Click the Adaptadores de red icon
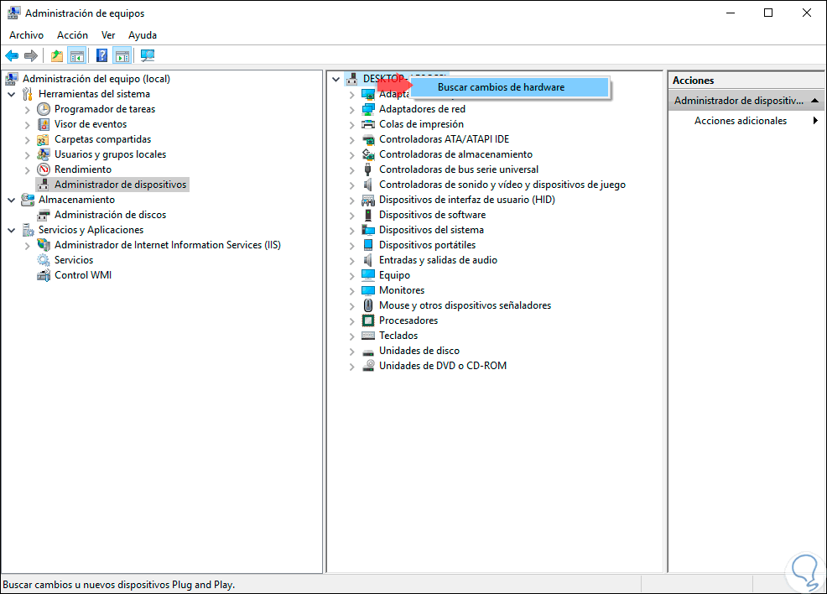This screenshot has height=594, width=827. click(x=368, y=109)
